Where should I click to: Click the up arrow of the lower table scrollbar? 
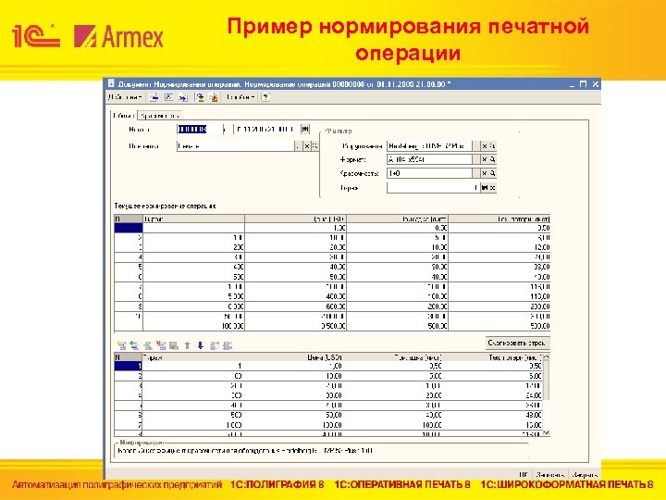pyautogui.click(x=547, y=357)
